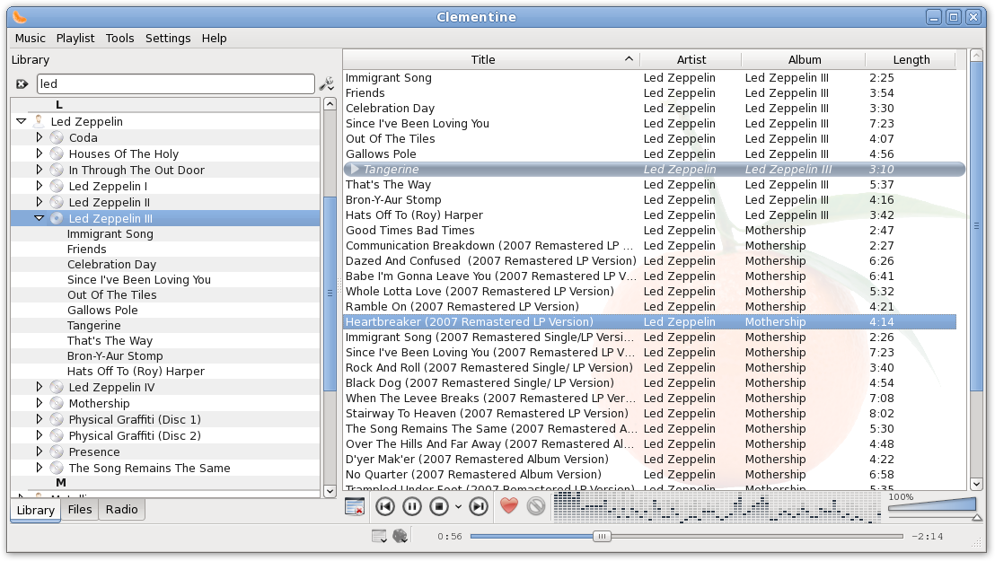Select Stairway To Heaven playlist row
995x561 pixels.
point(650,413)
